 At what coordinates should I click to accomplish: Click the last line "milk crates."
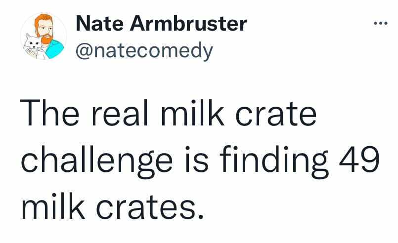113,206
